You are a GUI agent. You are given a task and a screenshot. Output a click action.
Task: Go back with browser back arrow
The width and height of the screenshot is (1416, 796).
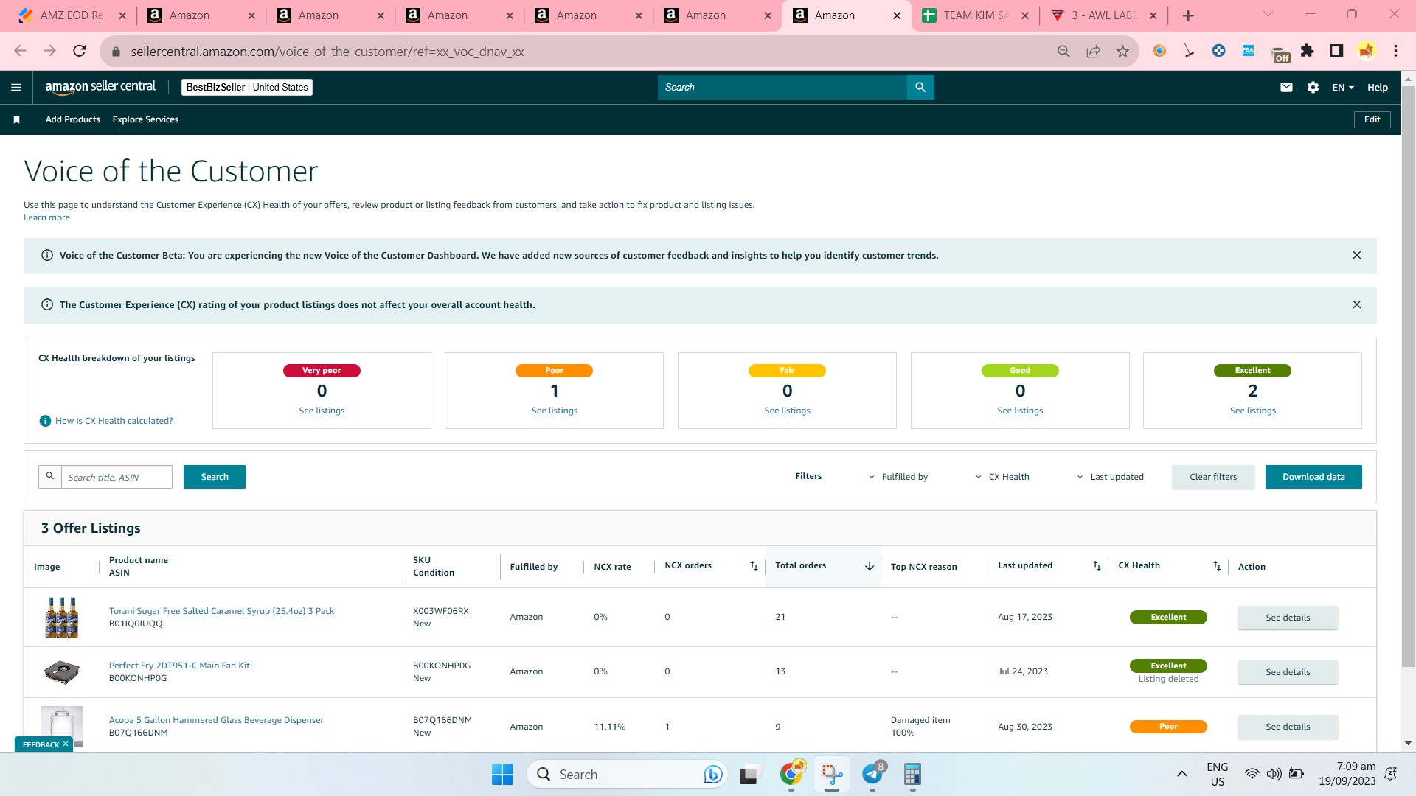pos(20,51)
